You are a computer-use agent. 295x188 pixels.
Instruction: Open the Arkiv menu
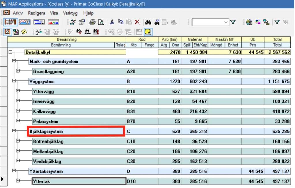click(x=18, y=13)
